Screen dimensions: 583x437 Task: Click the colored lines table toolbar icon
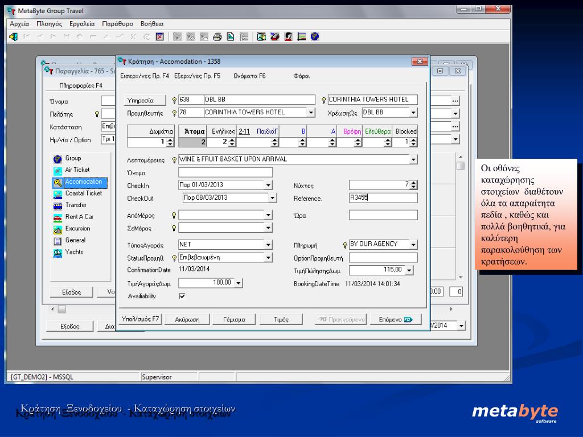point(302,37)
